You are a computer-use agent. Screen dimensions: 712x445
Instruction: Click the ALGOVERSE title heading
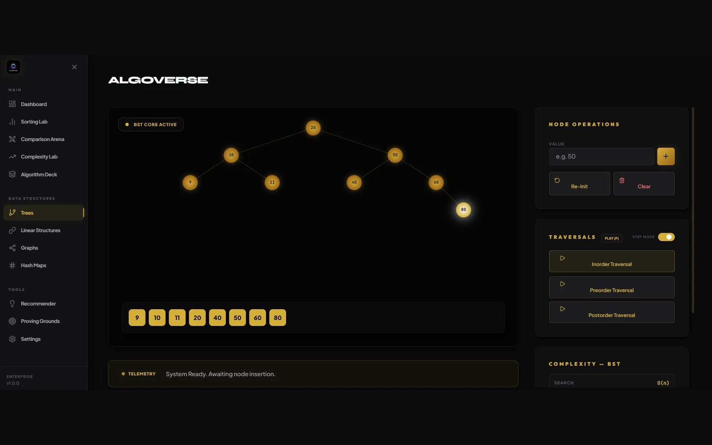click(x=158, y=80)
